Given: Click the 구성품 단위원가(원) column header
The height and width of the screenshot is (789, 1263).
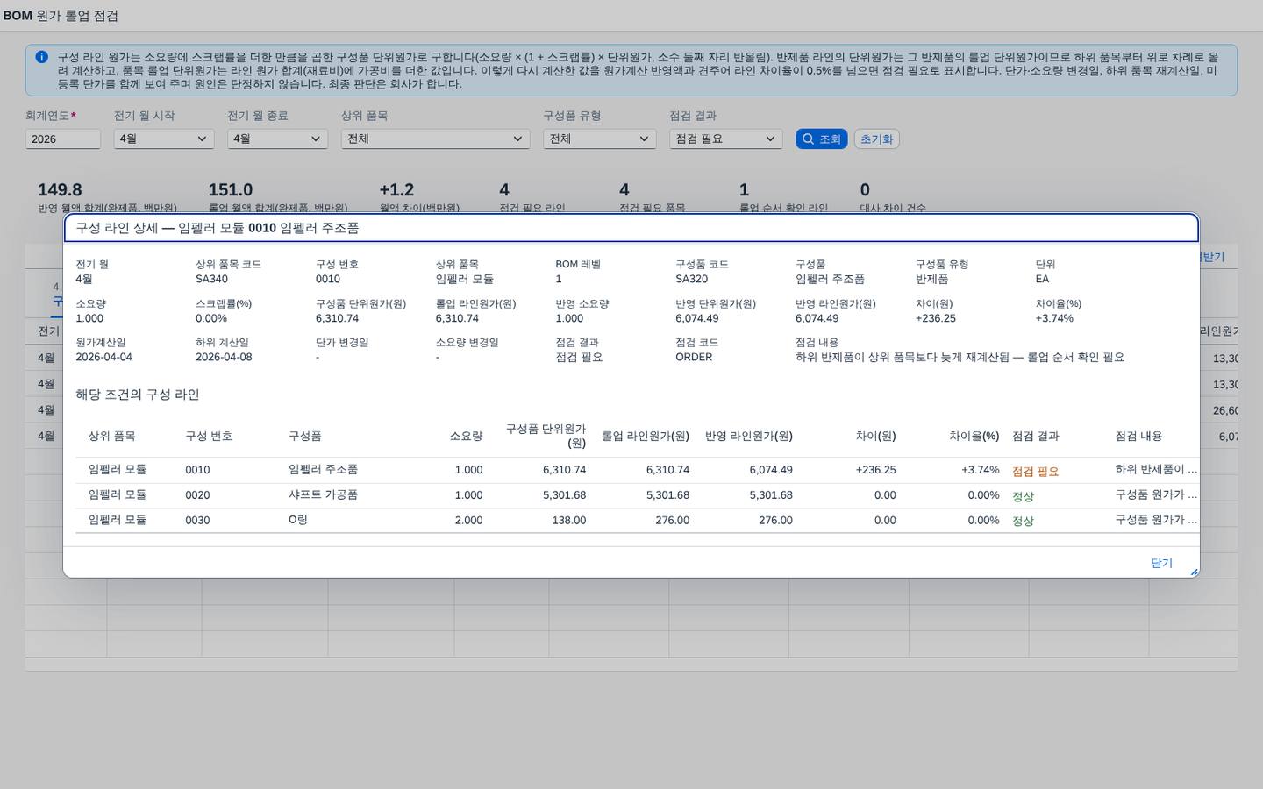Looking at the screenshot, I should [546, 436].
